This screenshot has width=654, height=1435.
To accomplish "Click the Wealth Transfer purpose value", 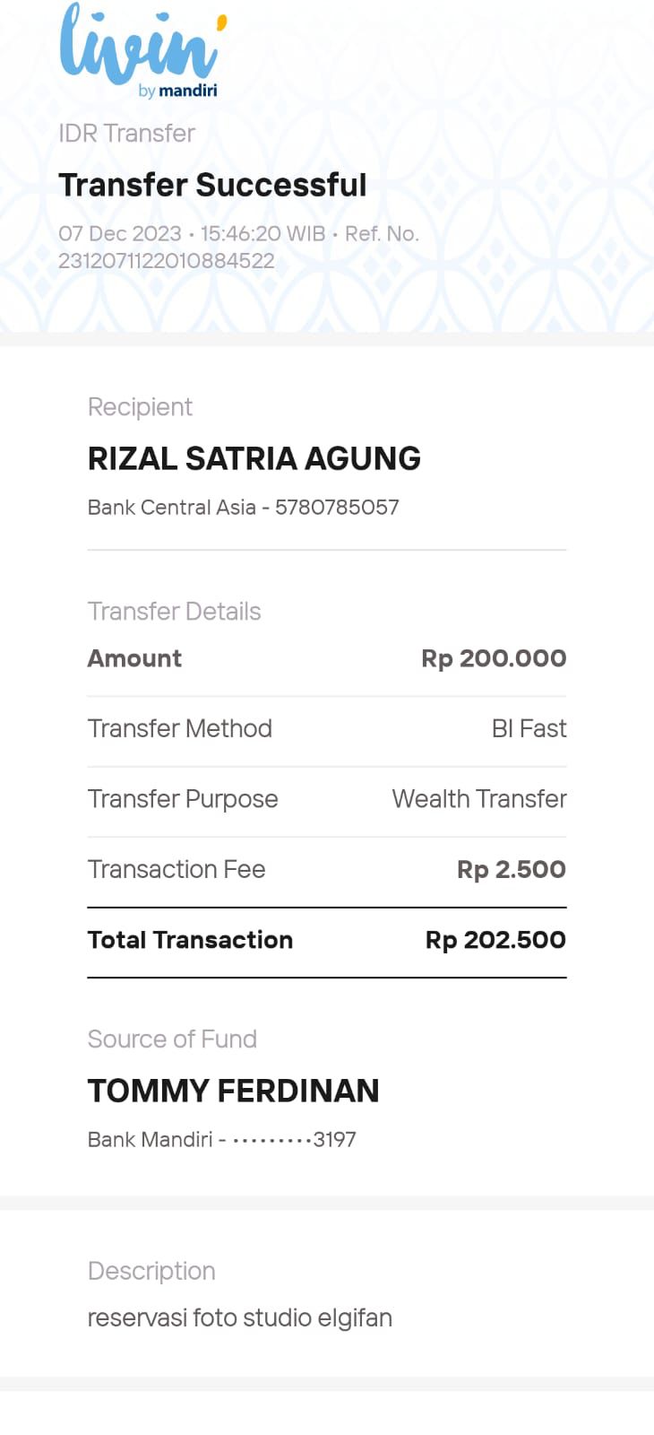I will pyautogui.click(x=479, y=799).
